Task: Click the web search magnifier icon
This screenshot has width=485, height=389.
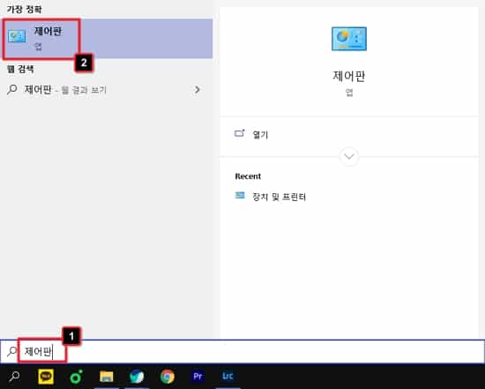Action: point(11,90)
